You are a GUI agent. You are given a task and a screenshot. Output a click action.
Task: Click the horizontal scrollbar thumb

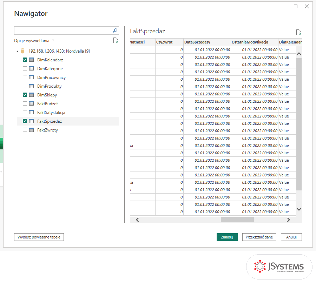click(237, 220)
